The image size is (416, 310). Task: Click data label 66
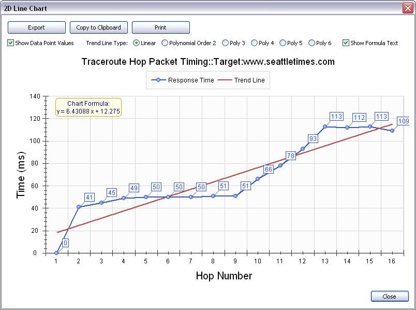click(x=269, y=169)
